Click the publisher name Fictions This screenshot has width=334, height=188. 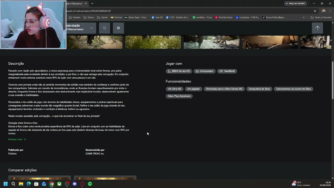[x=13, y=154]
